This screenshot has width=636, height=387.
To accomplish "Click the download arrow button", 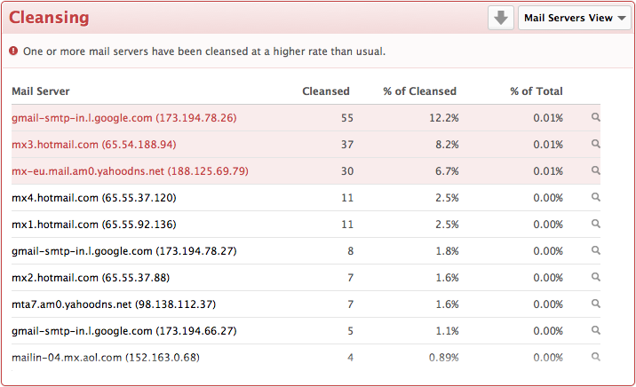I will [x=500, y=18].
